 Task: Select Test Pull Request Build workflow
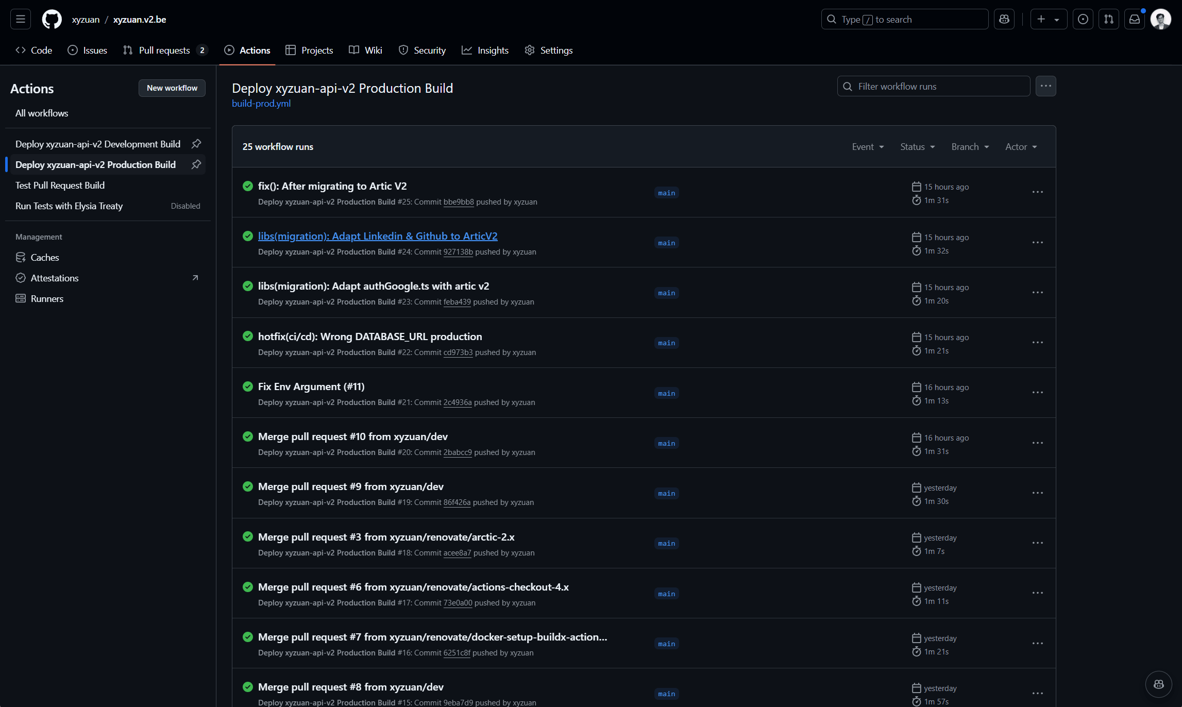[108, 186]
